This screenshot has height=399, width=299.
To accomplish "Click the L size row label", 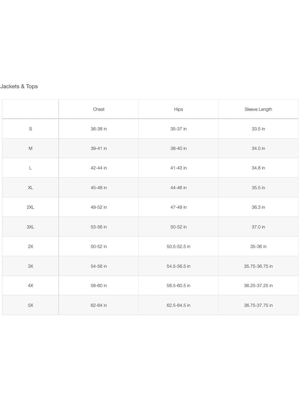I will tap(30, 168).
